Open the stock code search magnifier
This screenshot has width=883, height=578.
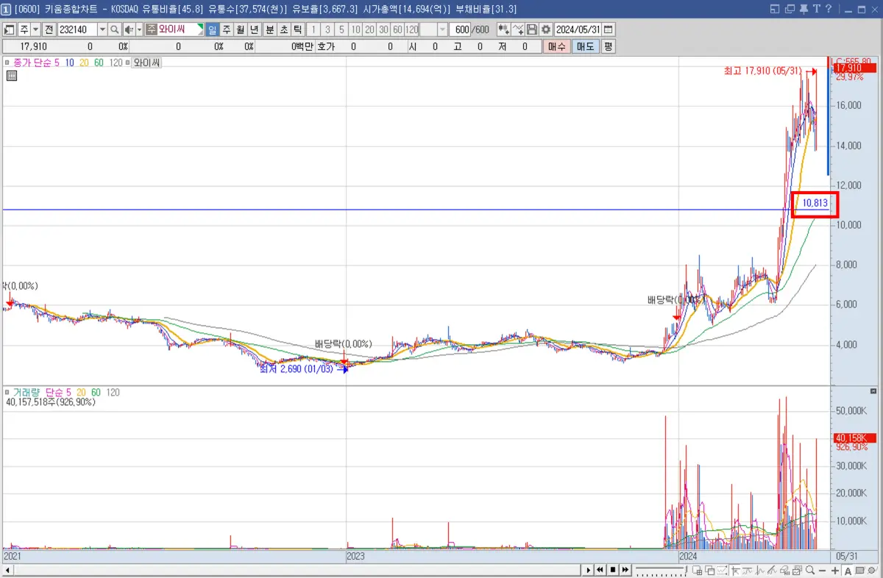[x=114, y=29]
